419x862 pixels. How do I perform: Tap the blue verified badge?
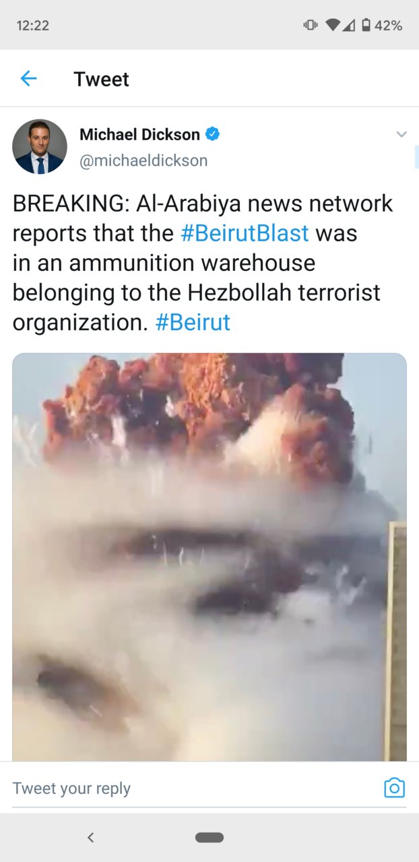coord(213,134)
